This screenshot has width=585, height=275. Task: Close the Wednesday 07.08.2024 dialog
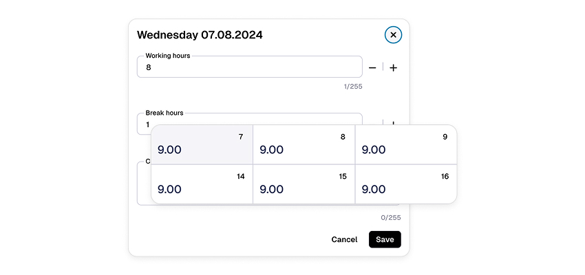pos(393,34)
